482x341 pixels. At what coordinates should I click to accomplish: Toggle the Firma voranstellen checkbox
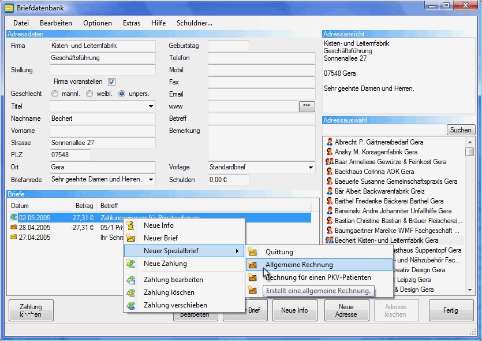[x=111, y=81]
